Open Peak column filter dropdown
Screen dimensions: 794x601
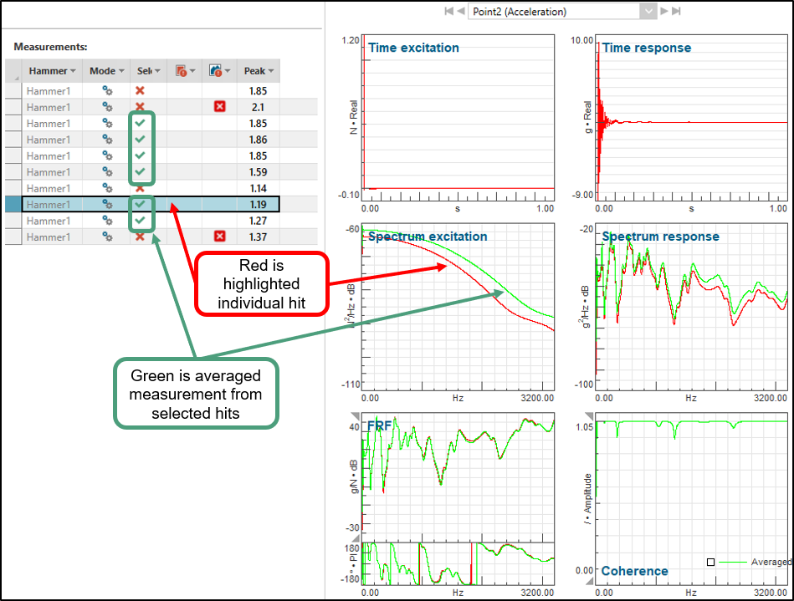click(x=270, y=71)
